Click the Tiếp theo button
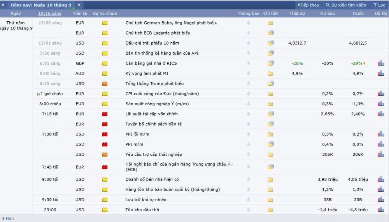Image resolution: width=389 pixels, height=222 pixels. tap(308, 5)
